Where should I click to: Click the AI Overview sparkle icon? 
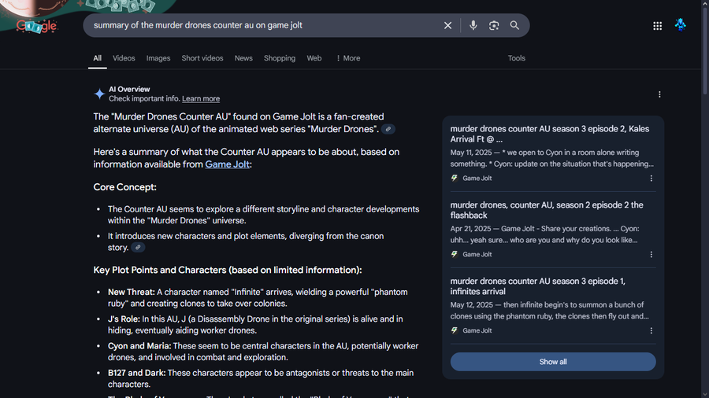tap(99, 94)
